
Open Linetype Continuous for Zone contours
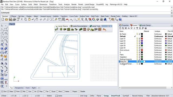[158, 50]
